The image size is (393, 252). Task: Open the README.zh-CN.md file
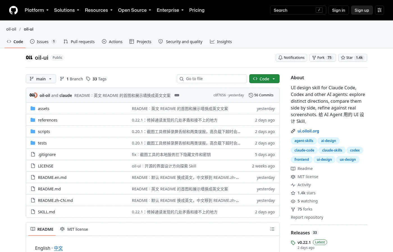[x=55, y=200]
